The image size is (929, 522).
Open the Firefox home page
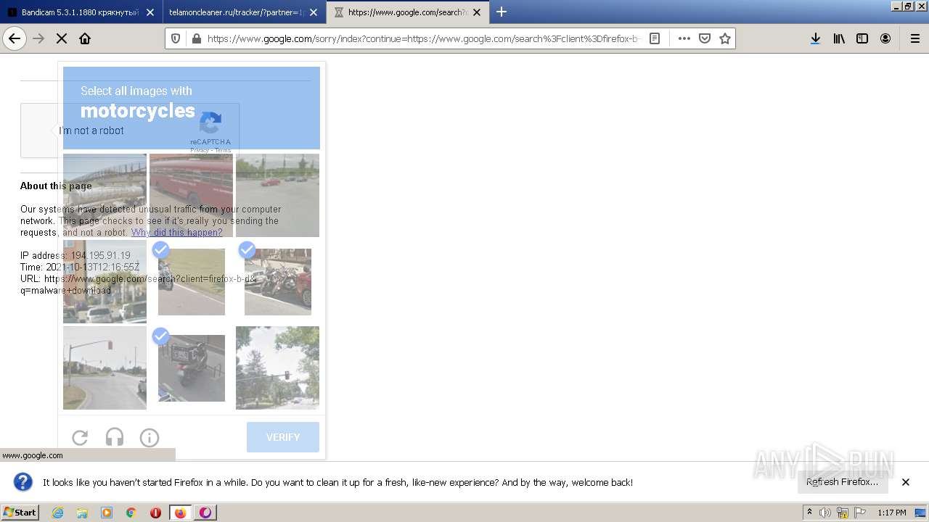[x=85, y=38]
